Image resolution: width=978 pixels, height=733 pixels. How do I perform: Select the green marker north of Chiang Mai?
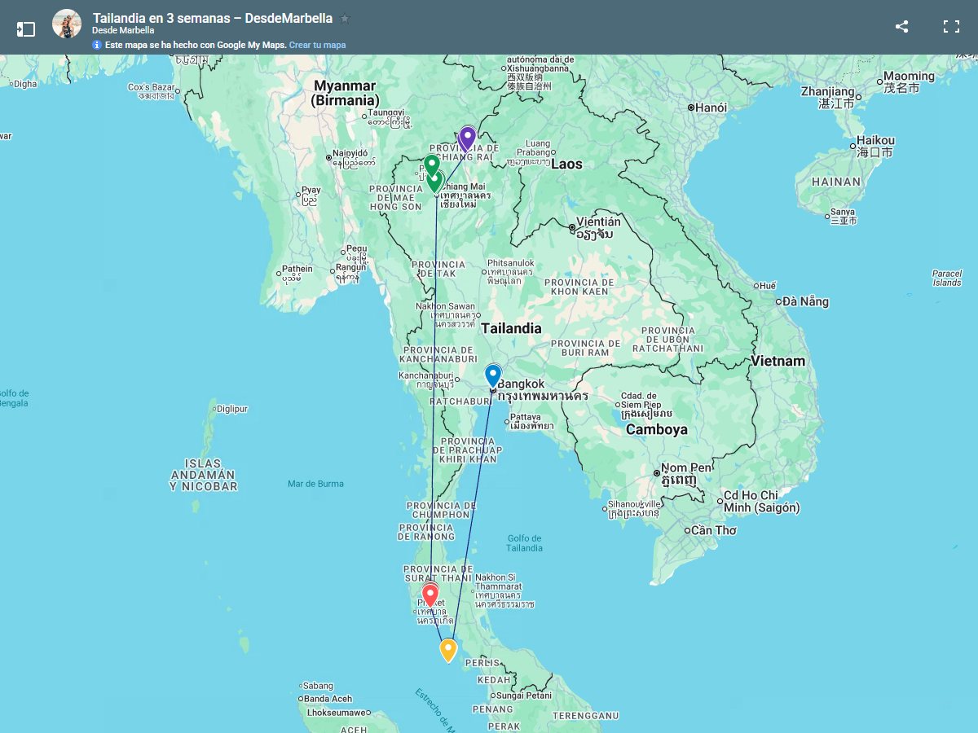[431, 167]
